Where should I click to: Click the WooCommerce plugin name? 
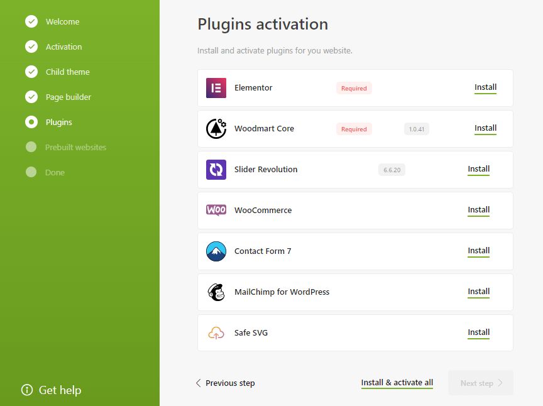coord(263,211)
